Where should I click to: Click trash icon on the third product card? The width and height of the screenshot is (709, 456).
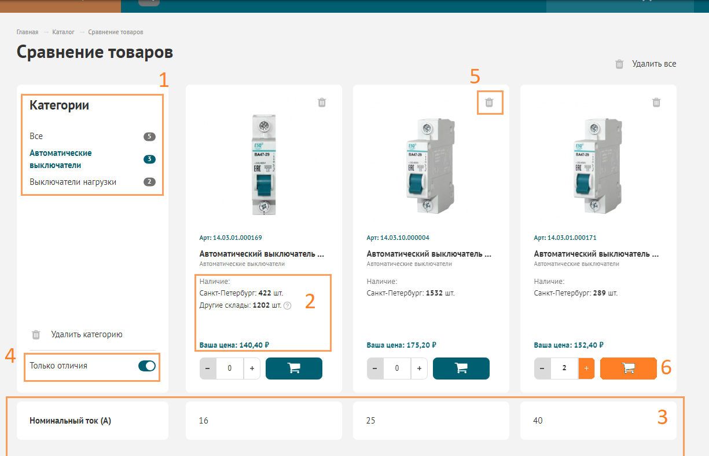tap(656, 103)
